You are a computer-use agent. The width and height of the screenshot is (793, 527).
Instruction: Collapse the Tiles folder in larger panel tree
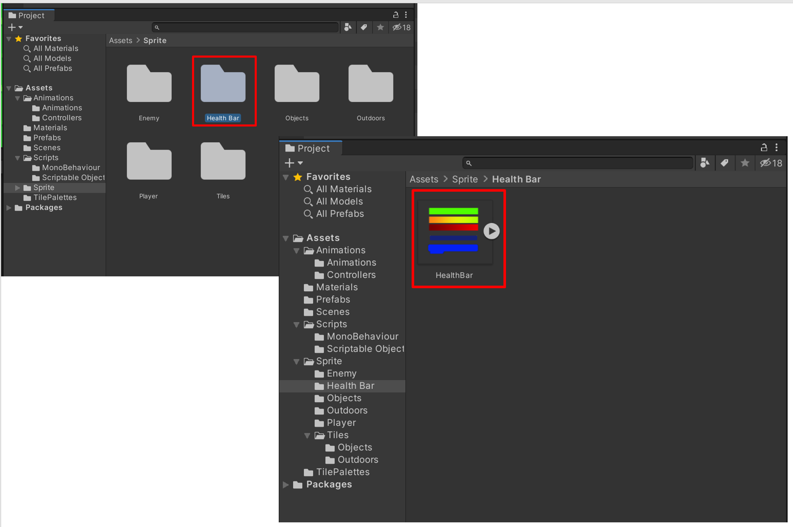307,435
